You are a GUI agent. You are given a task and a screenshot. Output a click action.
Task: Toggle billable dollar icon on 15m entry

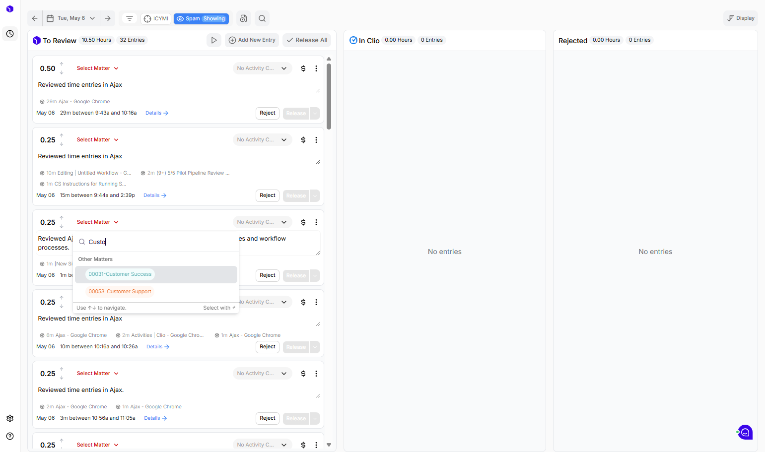point(303,140)
